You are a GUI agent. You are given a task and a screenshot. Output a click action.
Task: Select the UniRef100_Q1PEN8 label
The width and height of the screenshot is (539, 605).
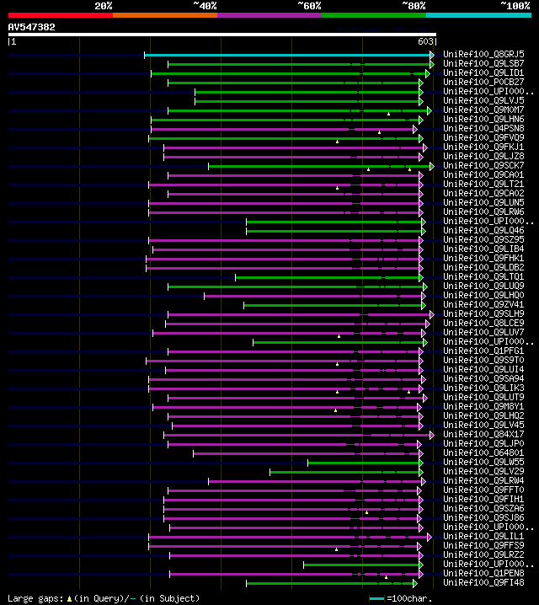tap(483, 573)
